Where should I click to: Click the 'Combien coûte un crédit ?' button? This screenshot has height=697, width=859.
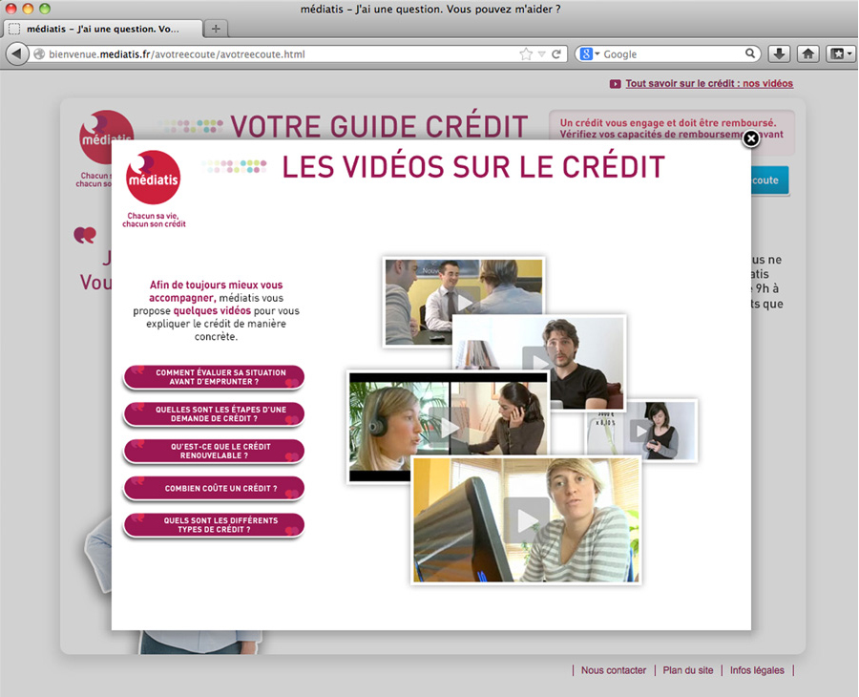pos(214,489)
